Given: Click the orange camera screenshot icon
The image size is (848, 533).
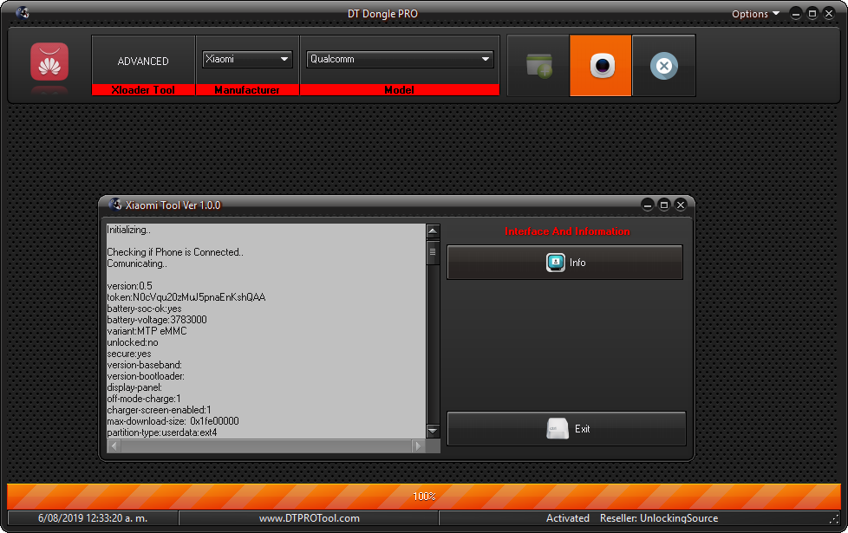Looking at the screenshot, I should click(601, 66).
